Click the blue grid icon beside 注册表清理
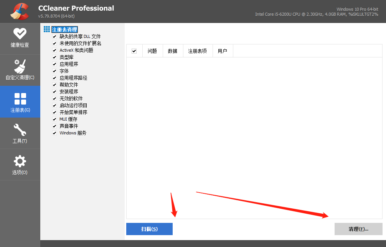This screenshot has height=247, width=386. click(47, 29)
